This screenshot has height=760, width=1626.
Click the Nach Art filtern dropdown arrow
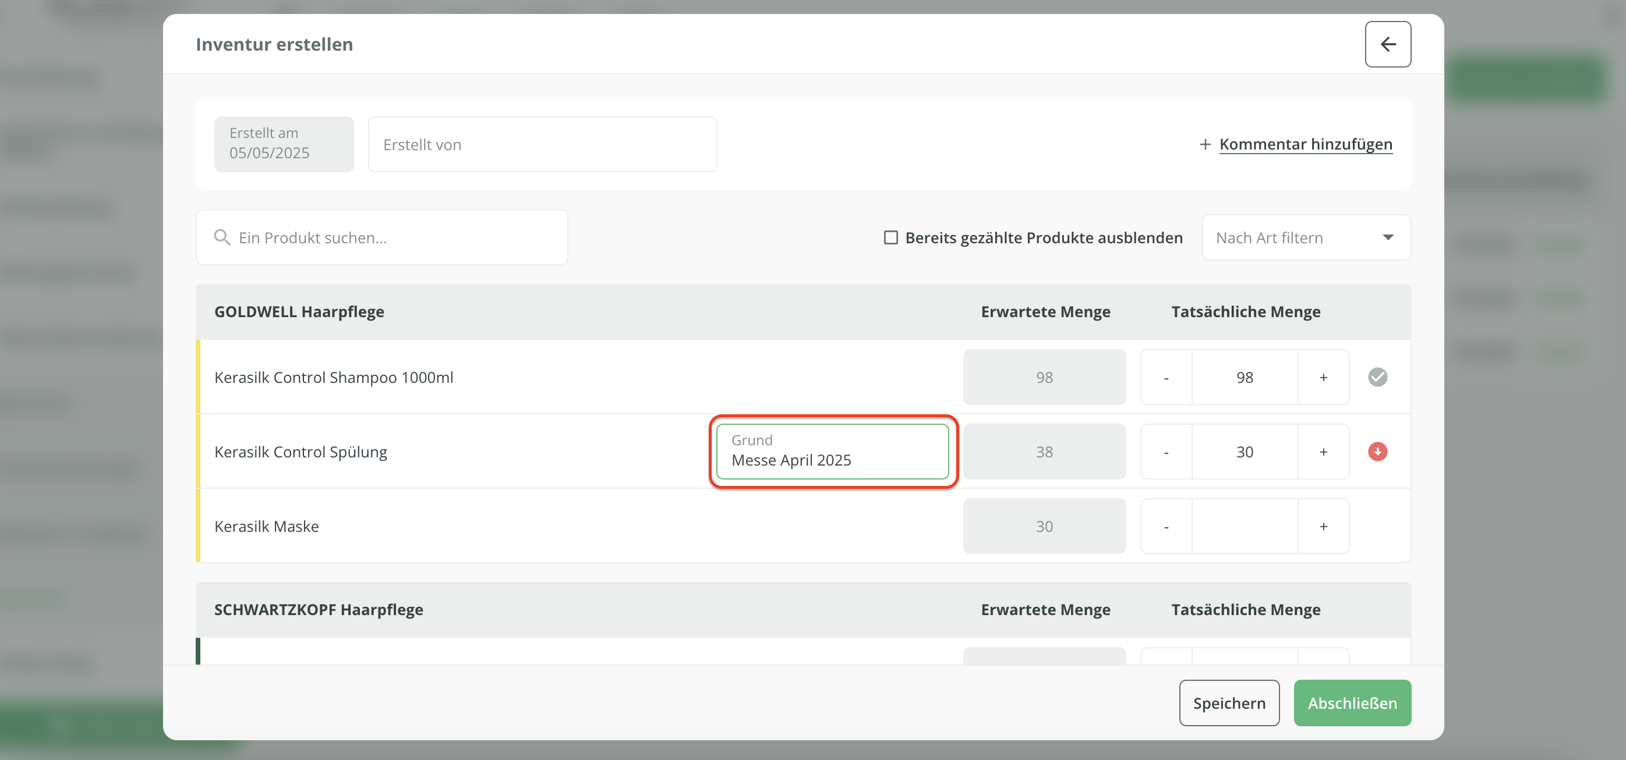(x=1387, y=238)
